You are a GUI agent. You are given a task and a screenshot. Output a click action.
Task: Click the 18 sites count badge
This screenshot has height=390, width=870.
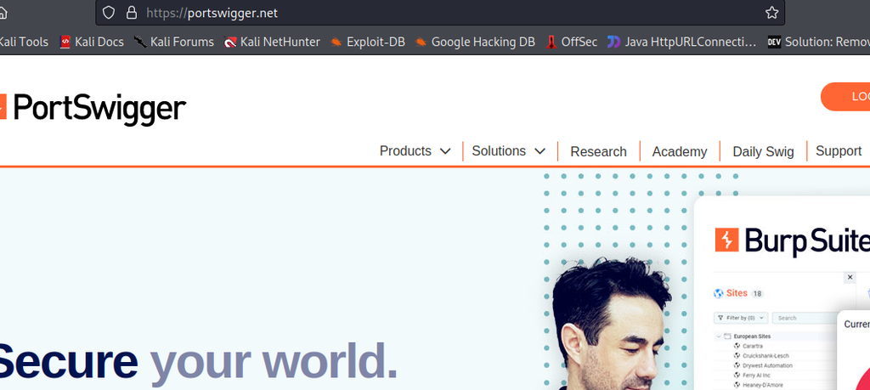coord(756,293)
